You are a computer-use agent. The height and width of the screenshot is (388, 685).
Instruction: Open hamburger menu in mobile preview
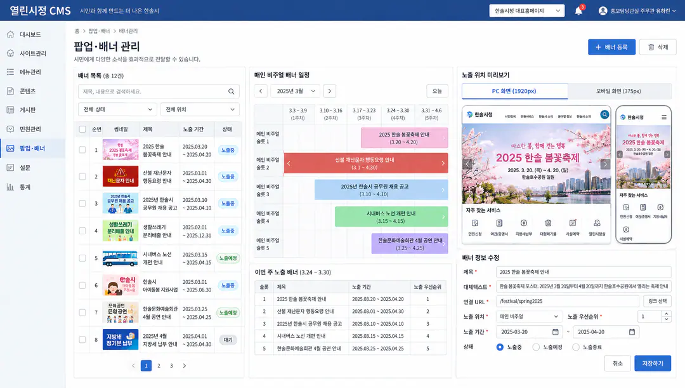[x=664, y=117]
